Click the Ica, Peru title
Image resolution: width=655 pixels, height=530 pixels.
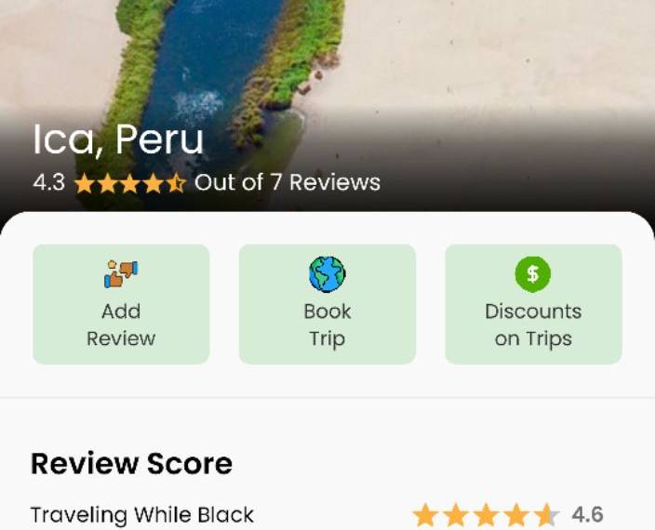tap(118, 139)
